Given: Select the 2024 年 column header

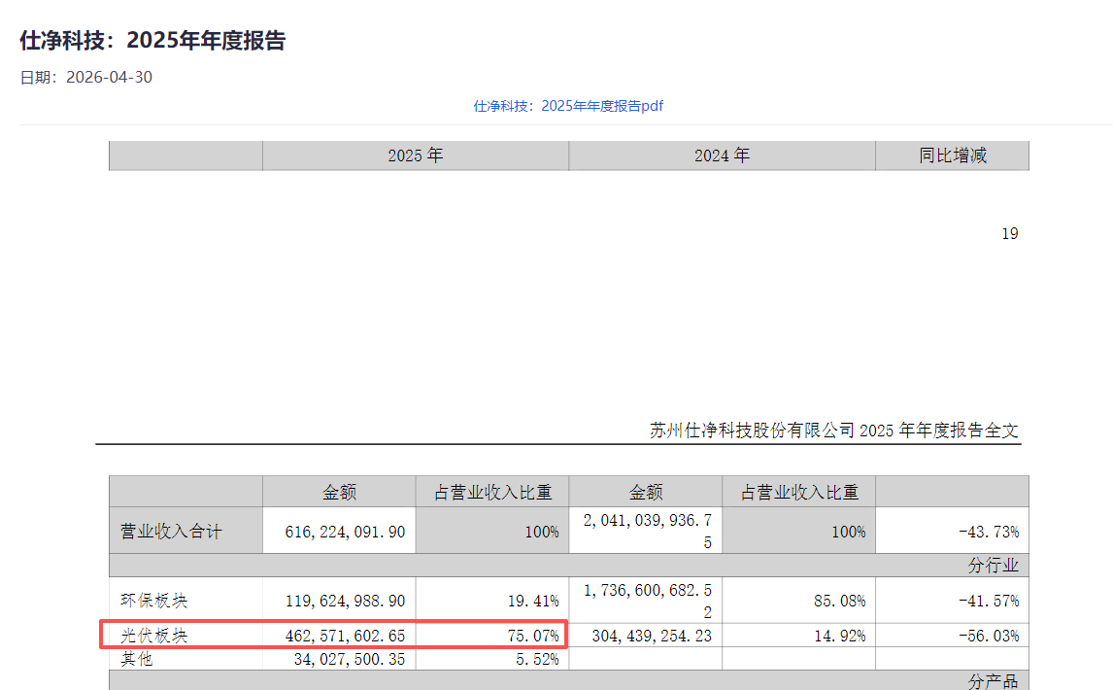Looking at the screenshot, I should coord(722,155).
